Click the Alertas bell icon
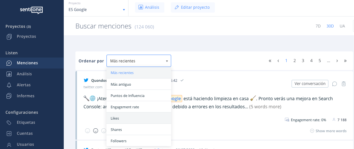Viewport: 354px width, 149px height. pyautogui.click(x=9, y=85)
